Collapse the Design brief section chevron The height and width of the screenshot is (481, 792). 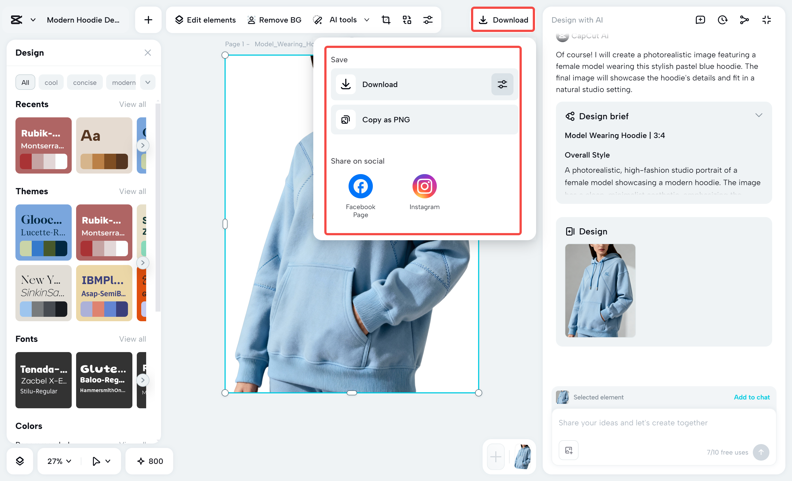759,115
